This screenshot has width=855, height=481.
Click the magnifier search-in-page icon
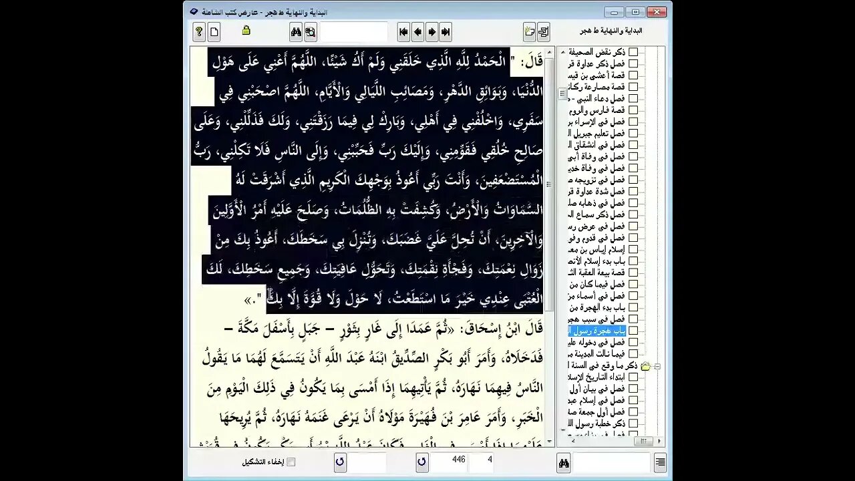311,31
